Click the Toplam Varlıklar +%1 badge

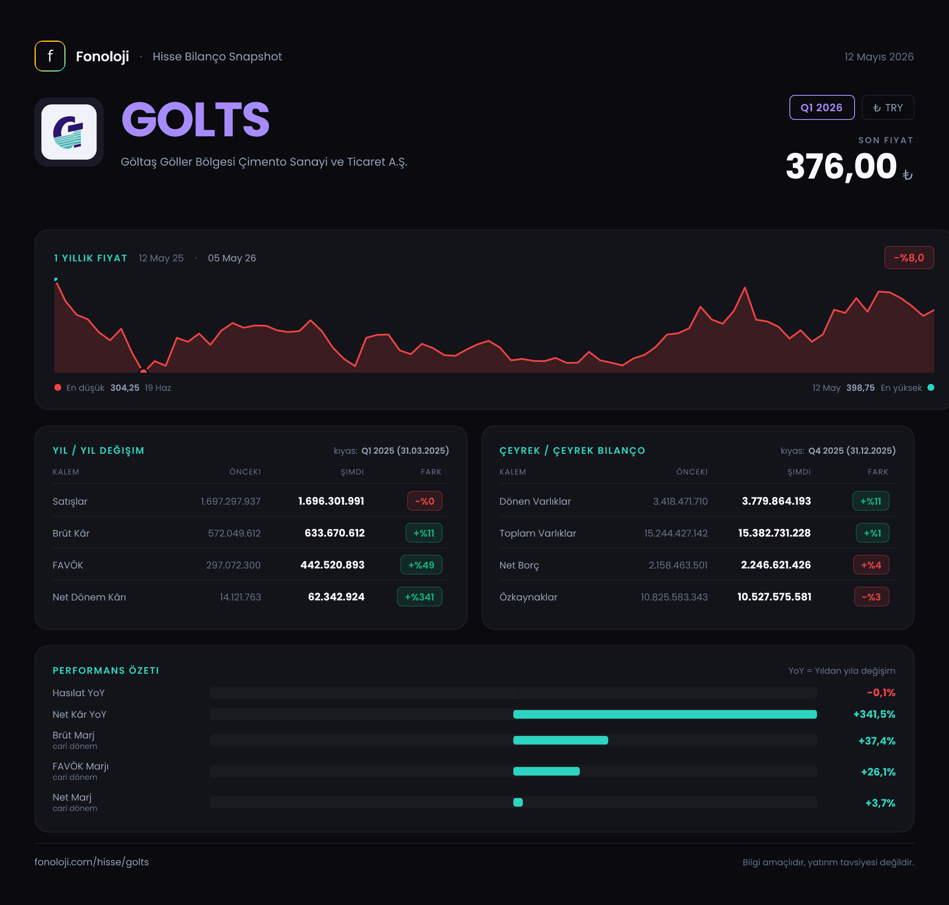[872, 533]
